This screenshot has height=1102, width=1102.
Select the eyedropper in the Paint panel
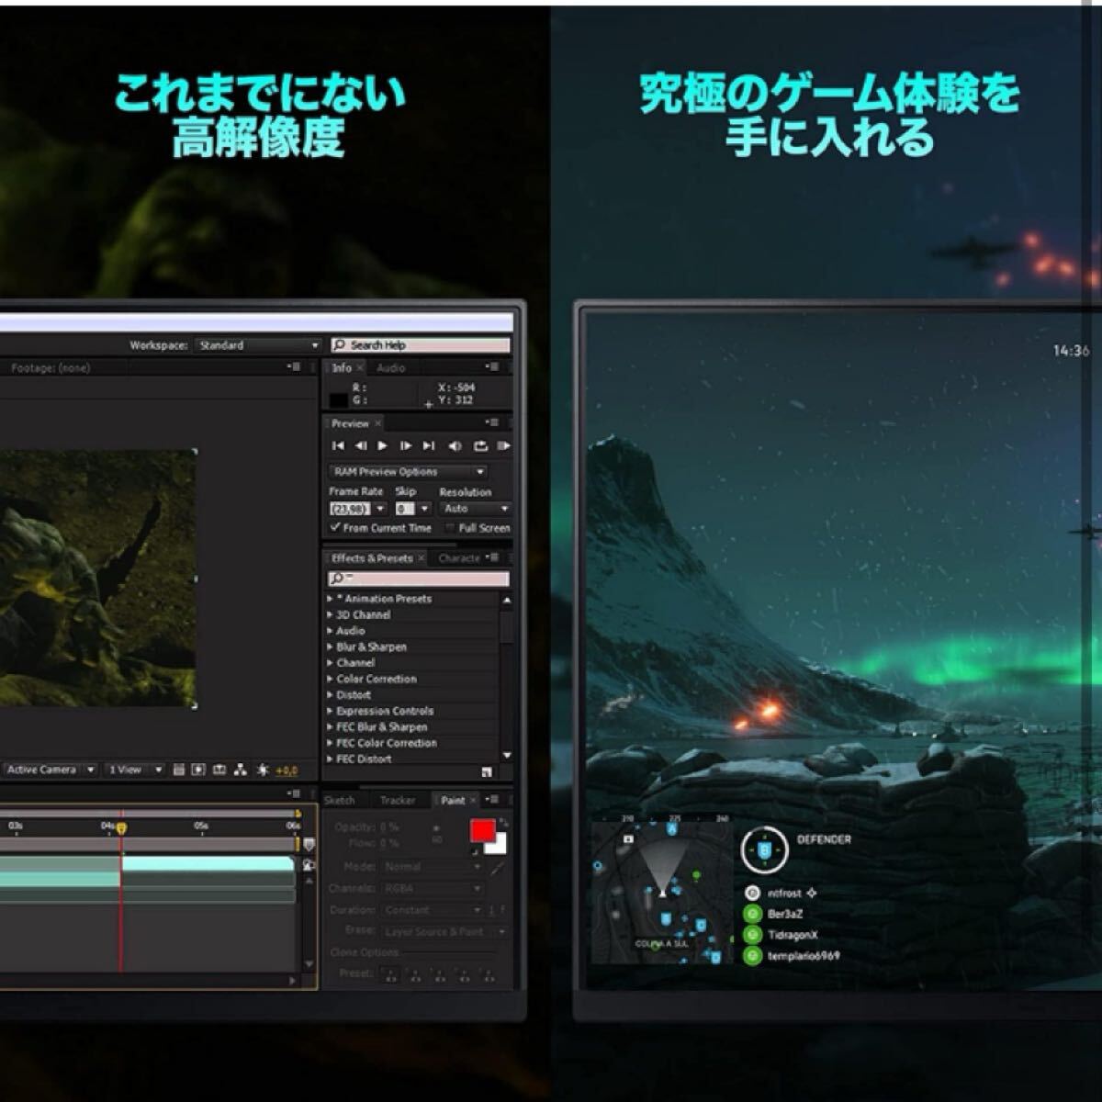[497, 869]
